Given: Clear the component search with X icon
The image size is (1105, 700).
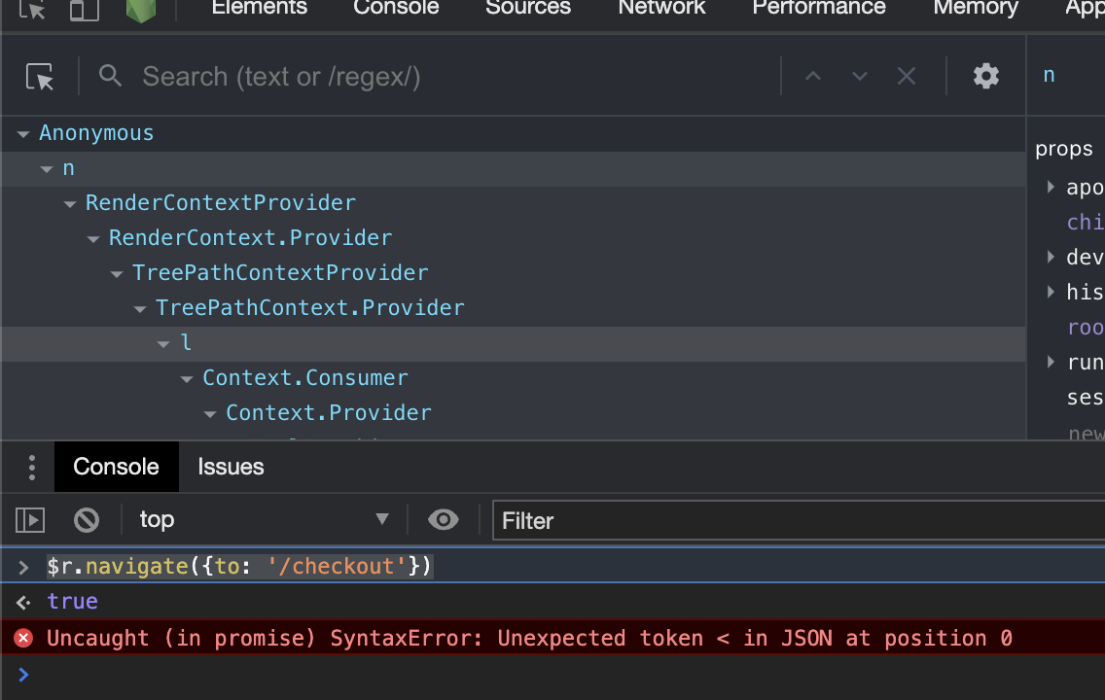Looking at the screenshot, I should tap(907, 76).
